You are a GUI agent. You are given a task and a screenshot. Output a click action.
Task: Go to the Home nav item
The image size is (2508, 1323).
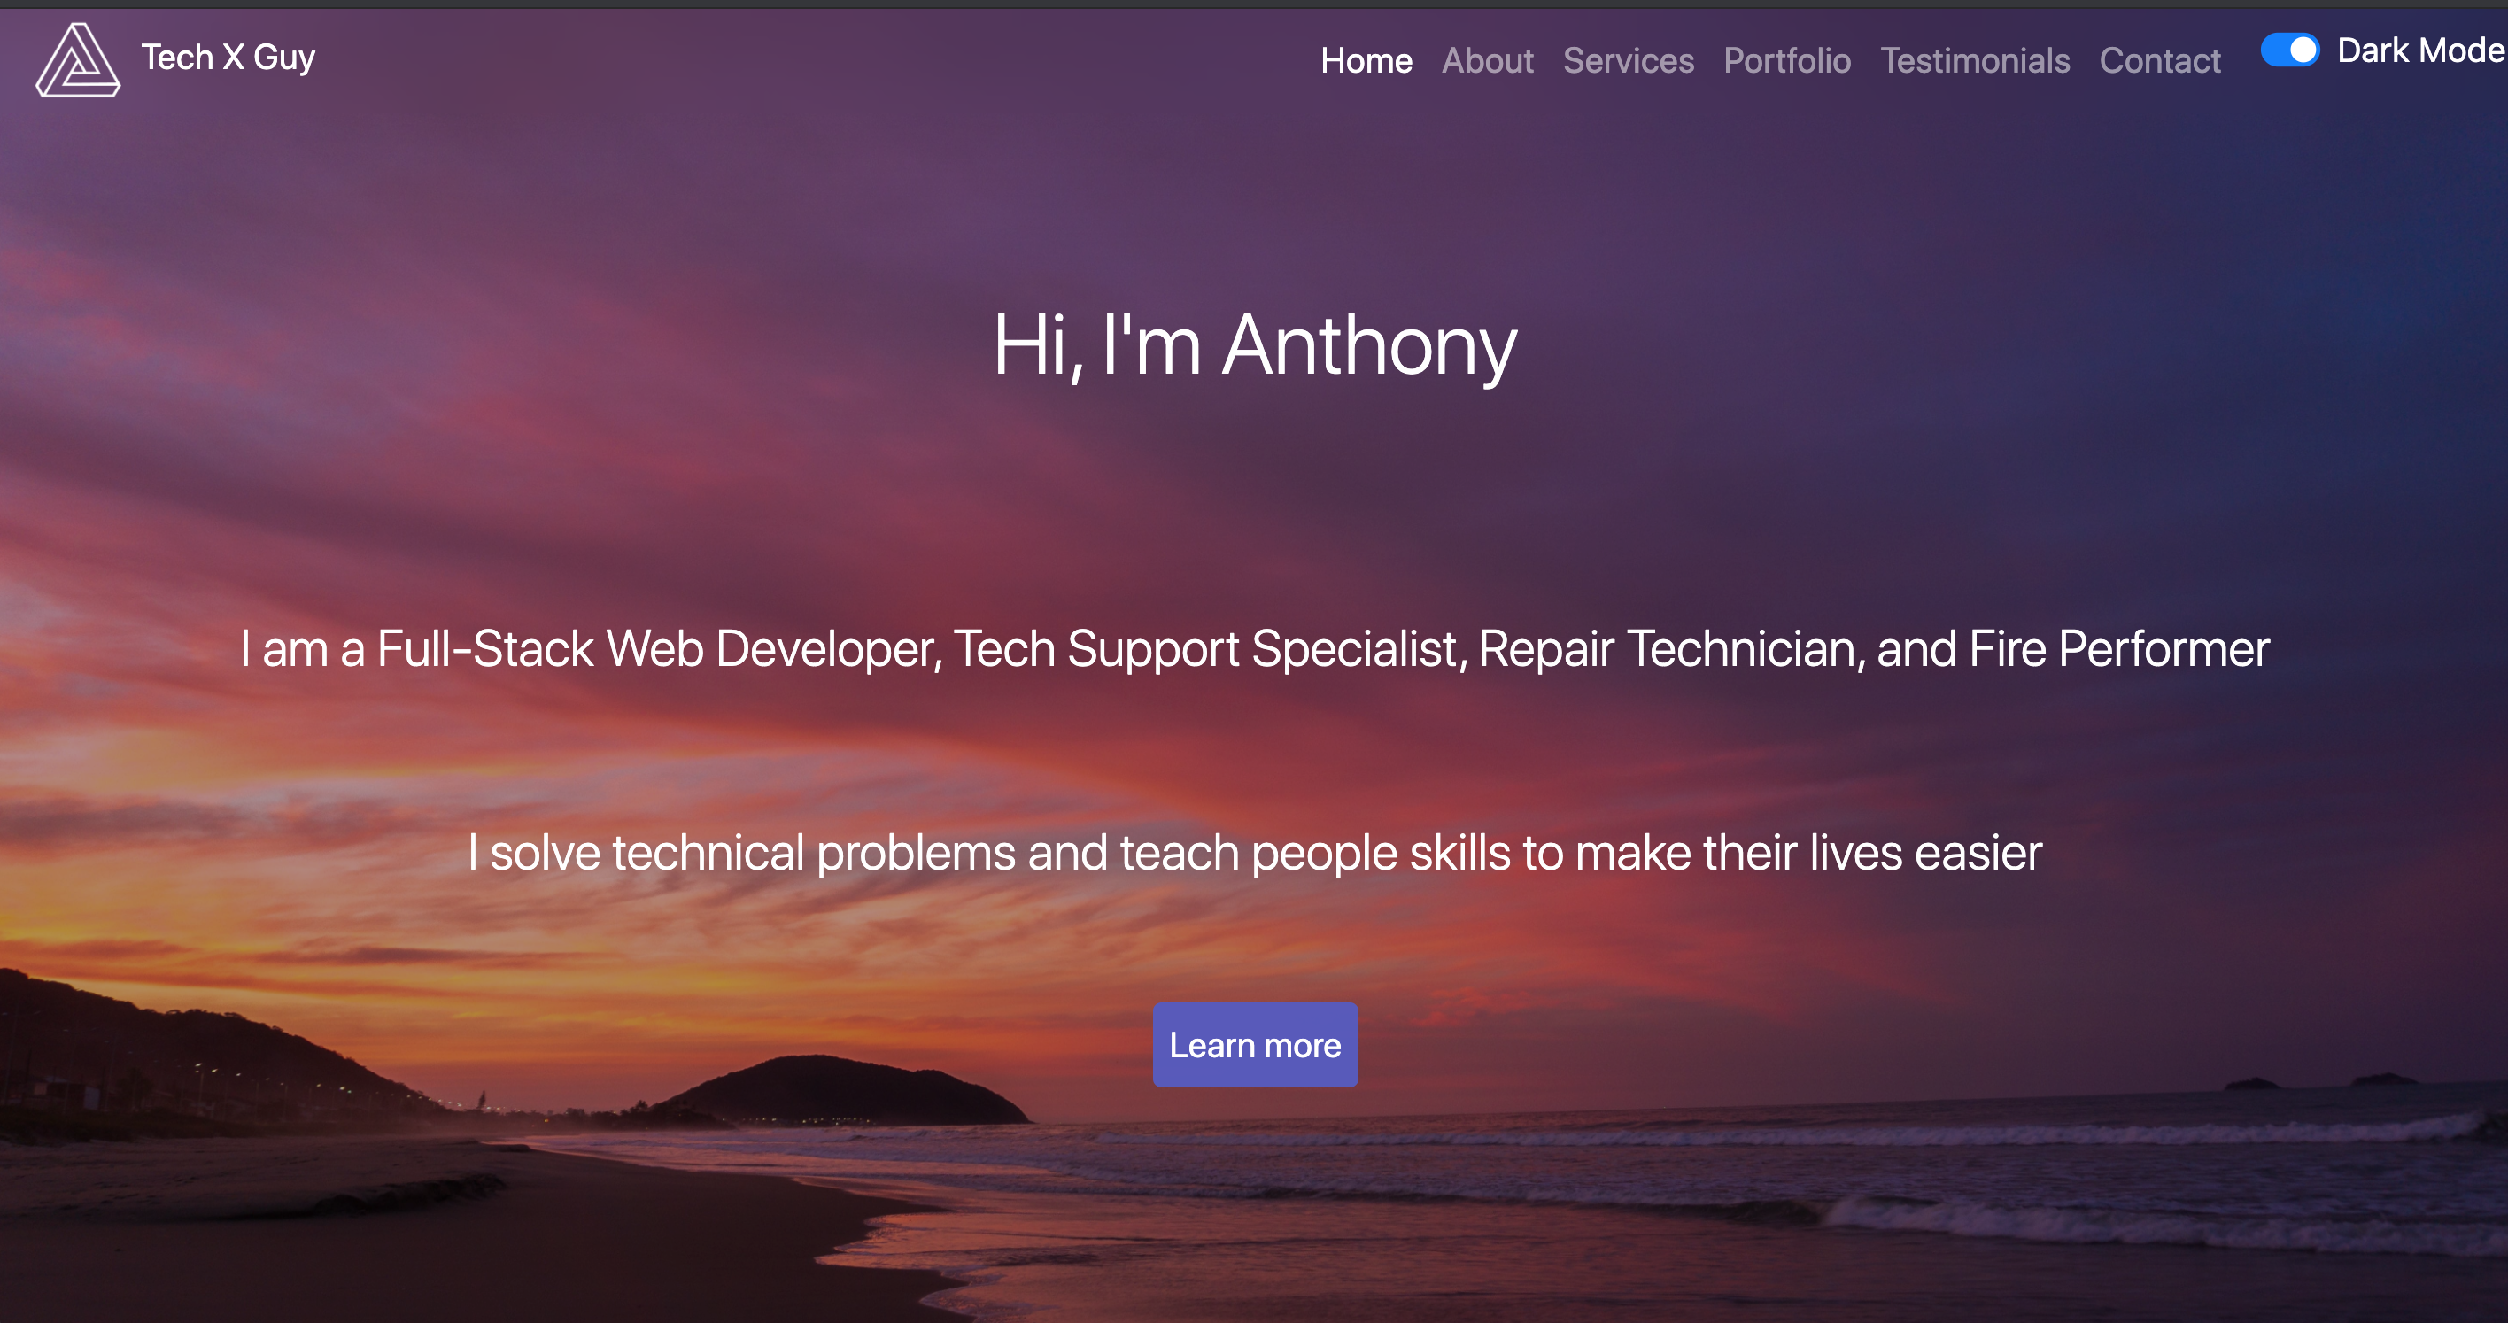pyautogui.click(x=1366, y=60)
